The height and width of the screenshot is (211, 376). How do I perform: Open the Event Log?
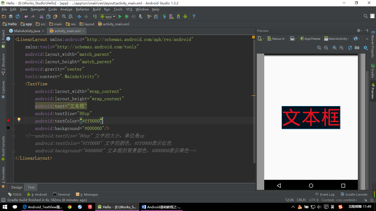click(x=325, y=194)
